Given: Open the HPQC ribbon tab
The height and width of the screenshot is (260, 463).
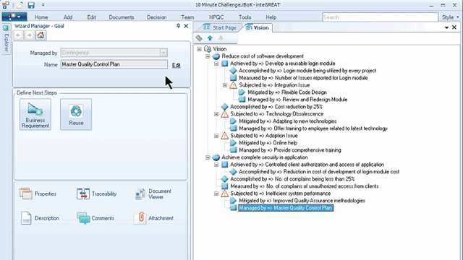Looking at the screenshot, I should (216, 17).
